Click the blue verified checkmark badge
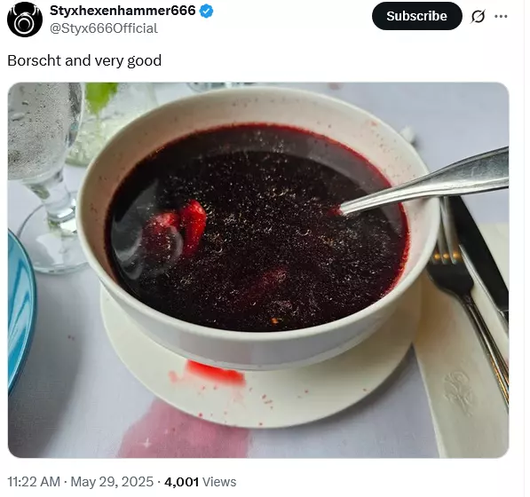The image size is (530, 497). [x=206, y=12]
